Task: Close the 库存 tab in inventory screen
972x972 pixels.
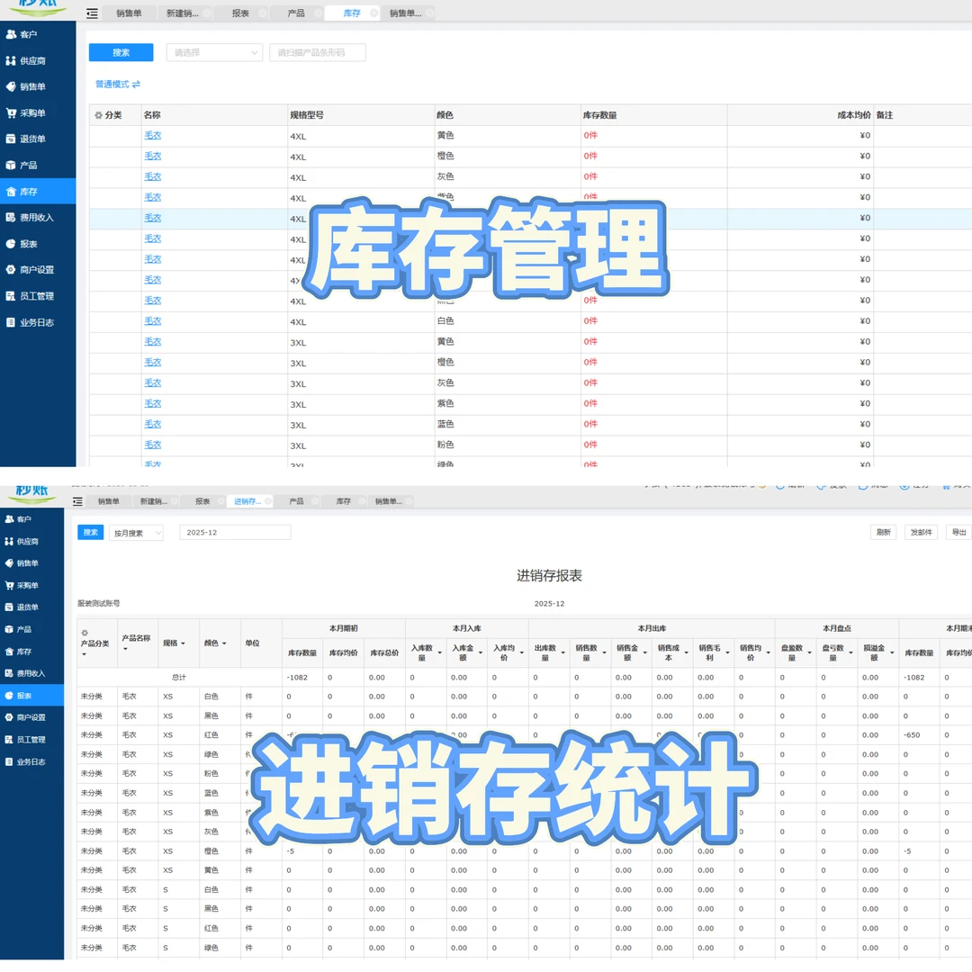Action: (373, 13)
